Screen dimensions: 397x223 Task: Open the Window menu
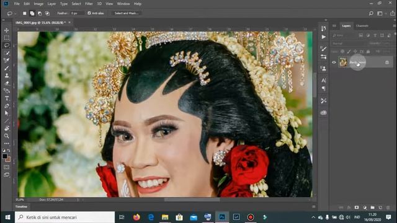point(123,4)
